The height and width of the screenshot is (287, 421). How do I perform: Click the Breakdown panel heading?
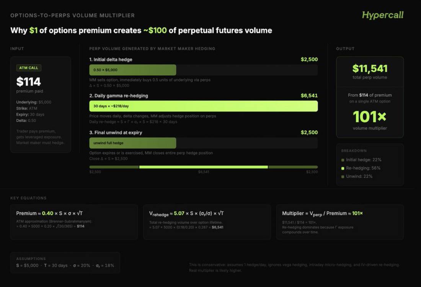click(354, 151)
